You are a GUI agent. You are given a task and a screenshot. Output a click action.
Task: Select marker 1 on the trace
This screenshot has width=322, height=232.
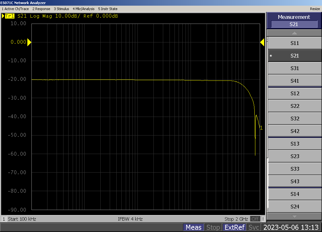coord(261,128)
